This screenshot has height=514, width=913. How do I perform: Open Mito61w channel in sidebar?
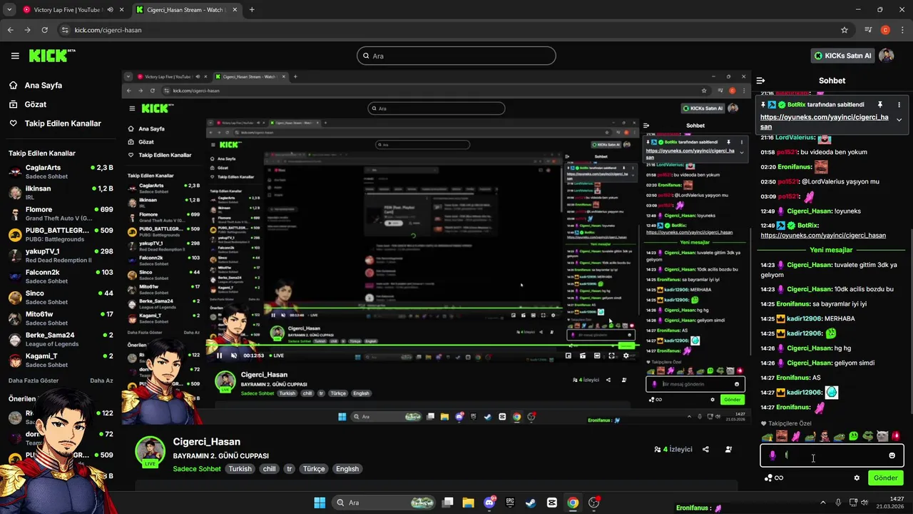pos(61,318)
